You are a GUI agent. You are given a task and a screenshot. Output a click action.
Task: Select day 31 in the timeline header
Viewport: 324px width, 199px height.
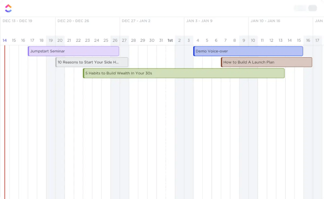(x=161, y=40)
